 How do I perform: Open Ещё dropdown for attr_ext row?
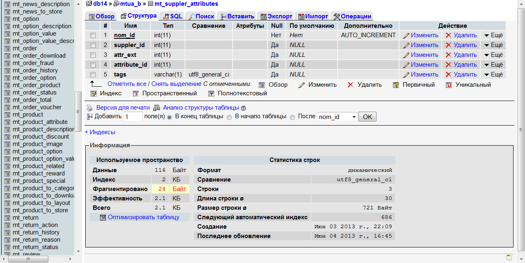[493, 55]
